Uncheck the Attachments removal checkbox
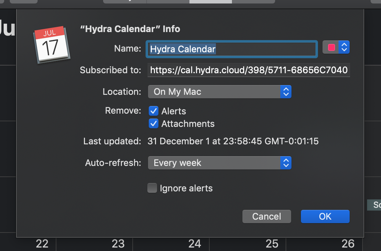 point(154,123)
